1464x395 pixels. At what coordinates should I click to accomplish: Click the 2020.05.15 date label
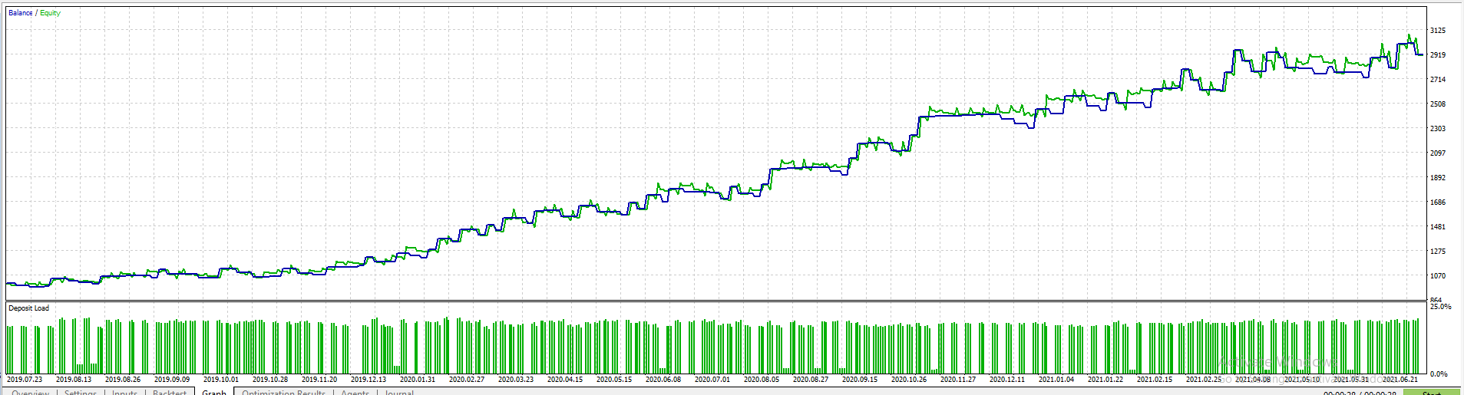pyautogui.click(x=614, y=380)
